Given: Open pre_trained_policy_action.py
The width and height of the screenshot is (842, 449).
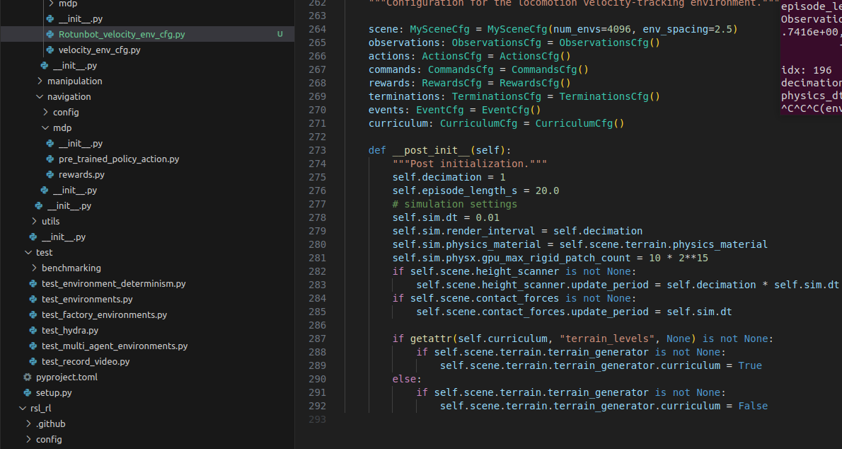Looking at the screenshot, I should 119,159.
